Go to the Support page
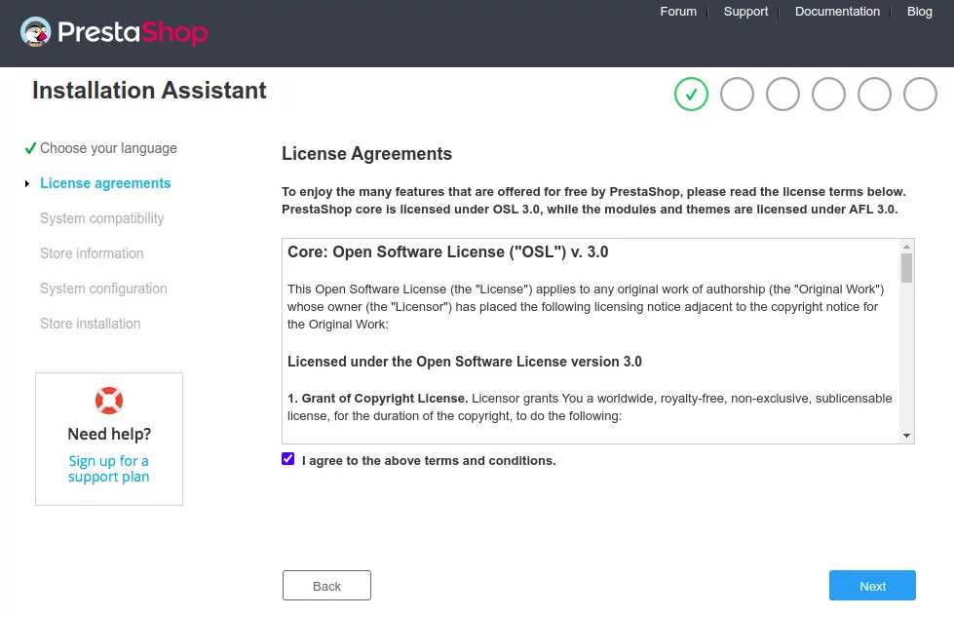 tap(745, 12)
